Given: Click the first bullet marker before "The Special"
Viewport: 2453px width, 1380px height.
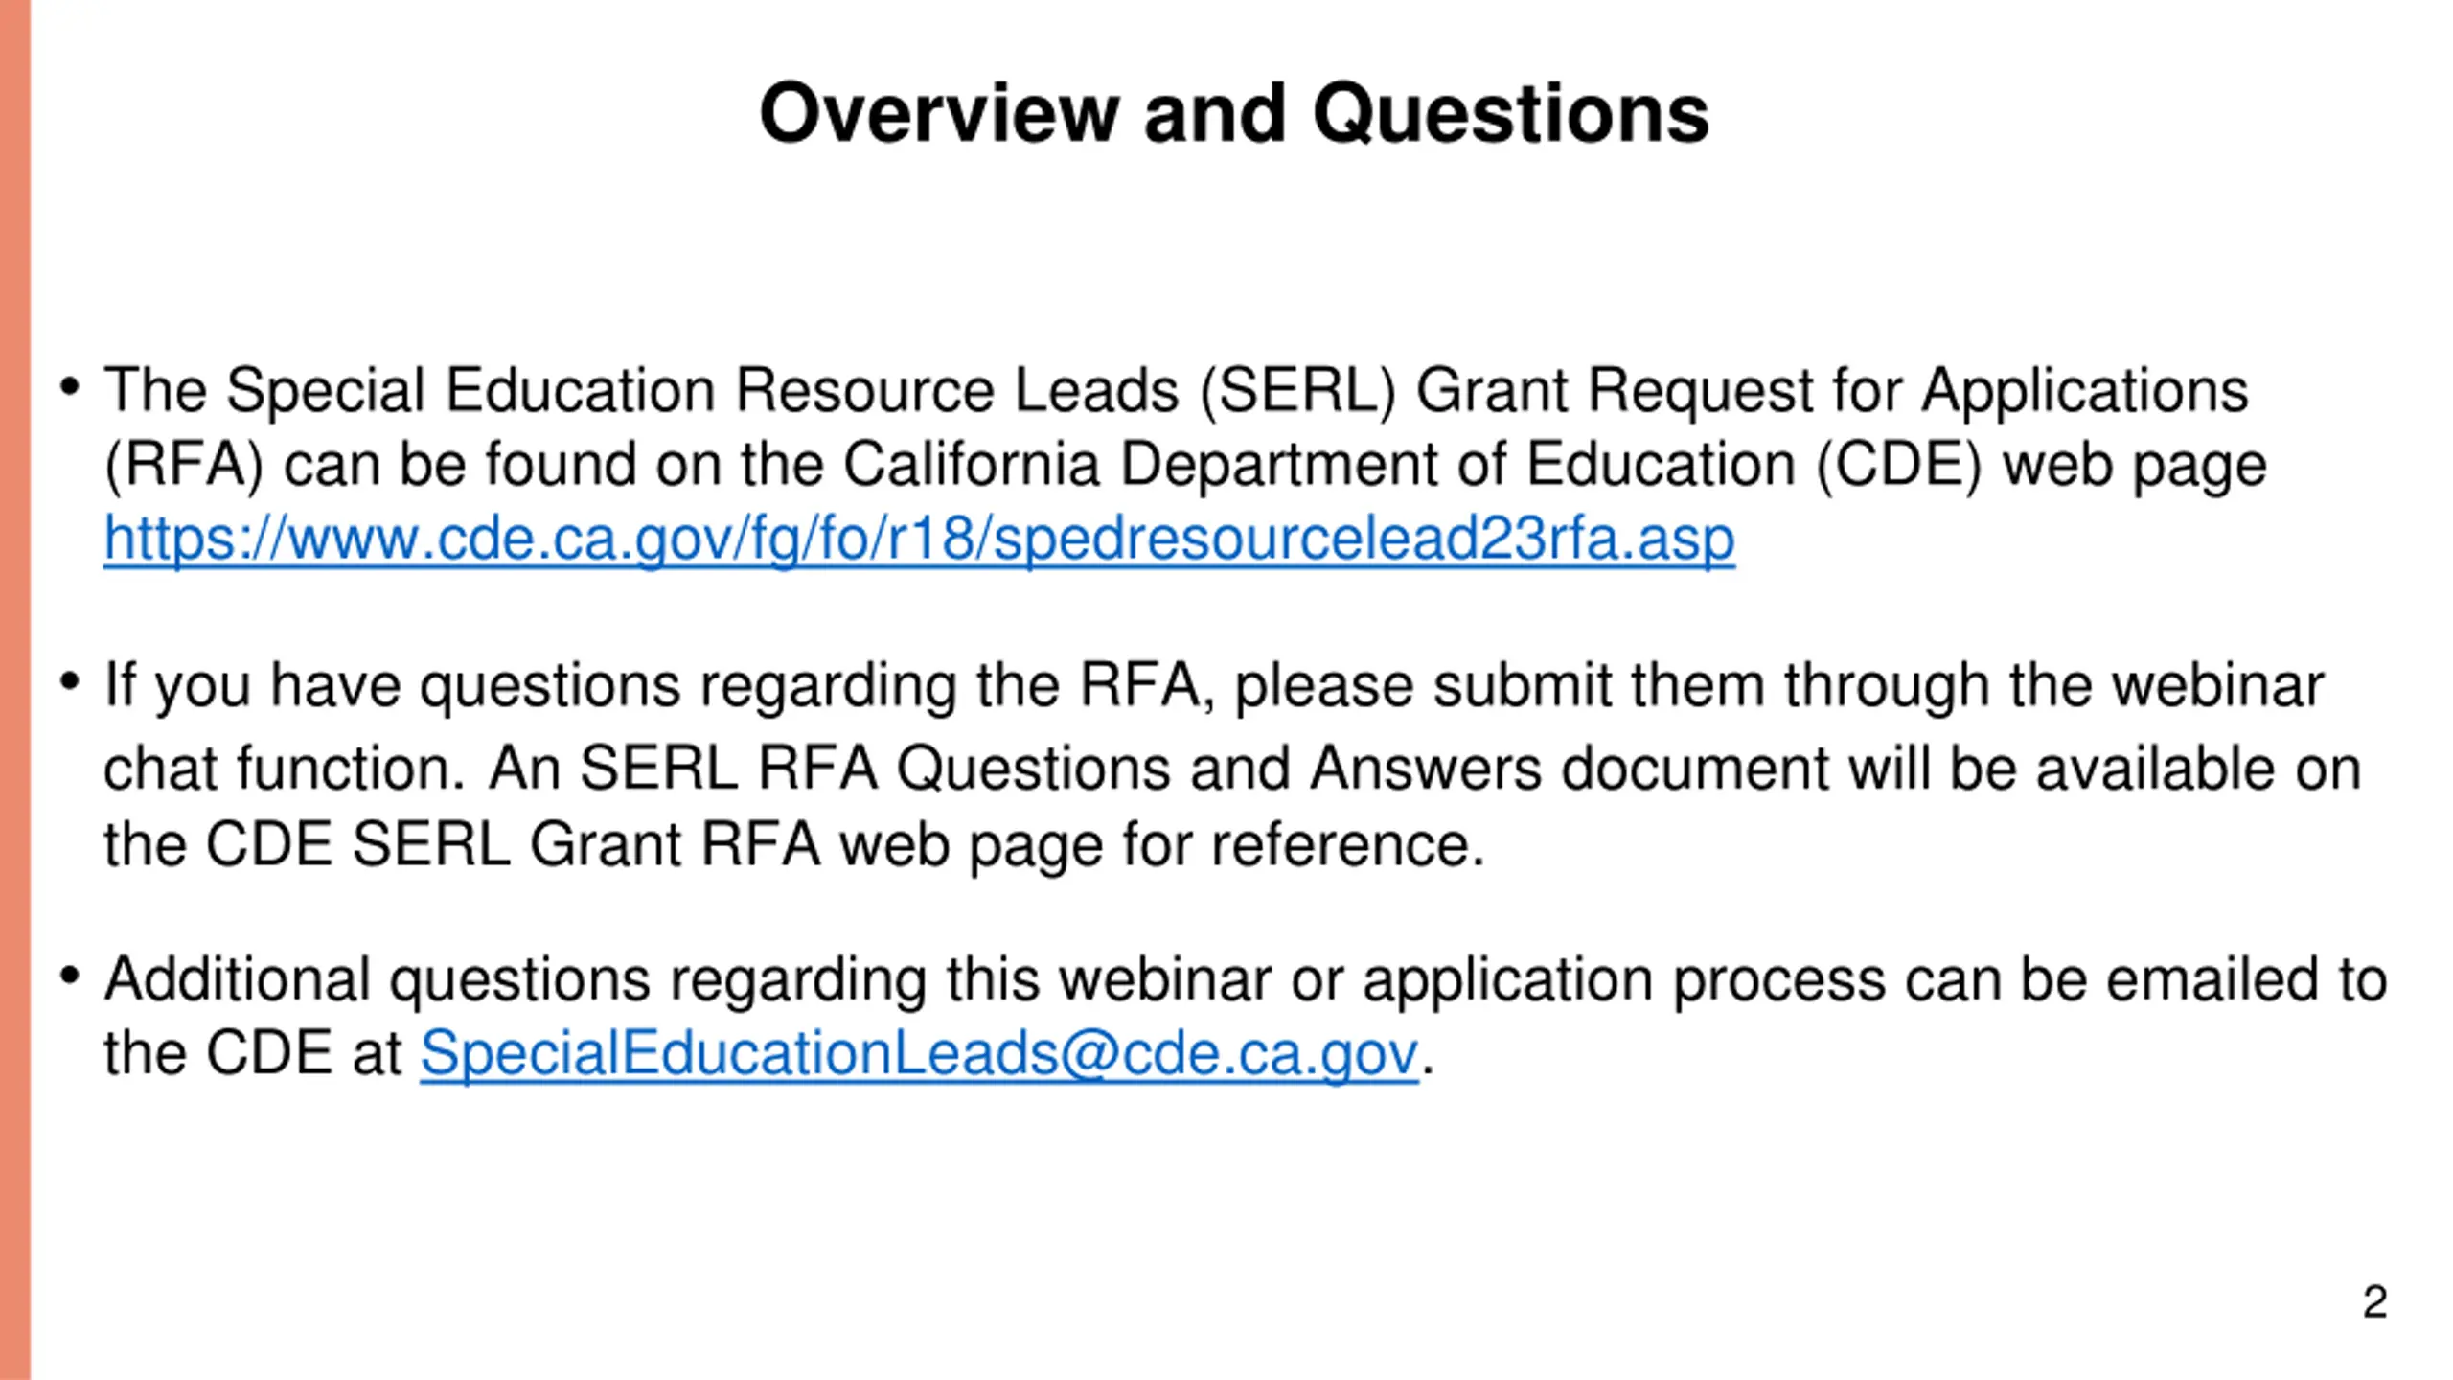Looking at the screenshot, I should pos(69,387).
